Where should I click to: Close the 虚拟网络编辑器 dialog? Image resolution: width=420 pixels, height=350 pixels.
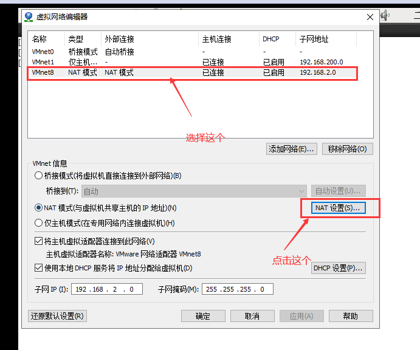[370, 17]
